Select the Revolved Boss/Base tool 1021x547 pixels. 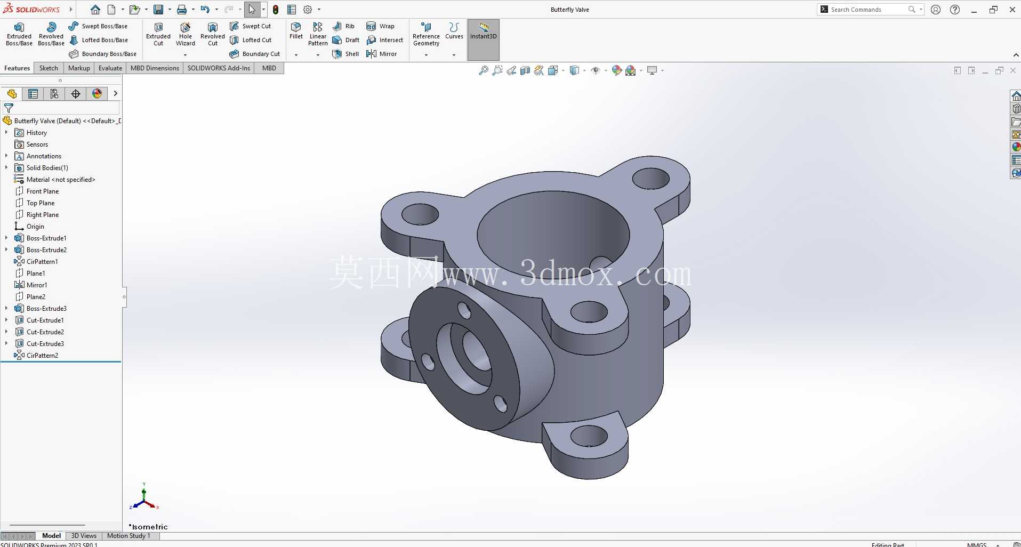(51, 34)
